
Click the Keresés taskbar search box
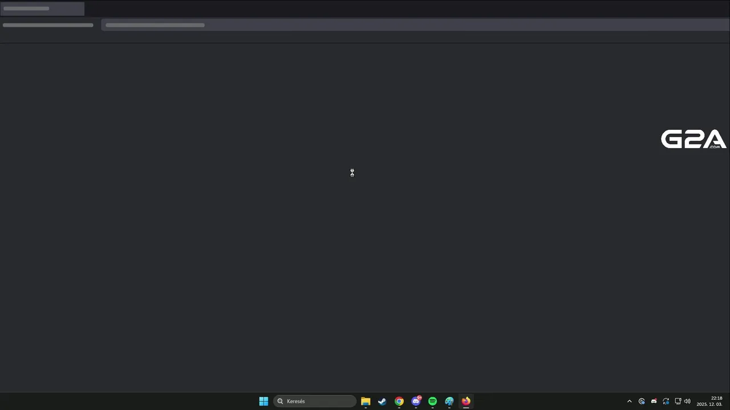[315, 401]
